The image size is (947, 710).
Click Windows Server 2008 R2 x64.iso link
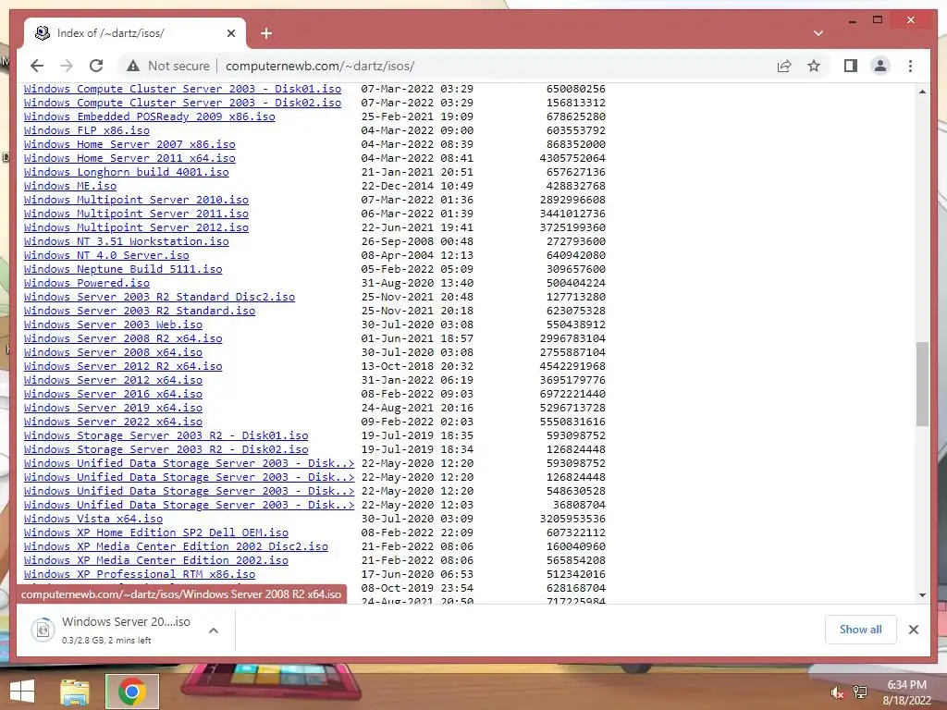point(123,338)
